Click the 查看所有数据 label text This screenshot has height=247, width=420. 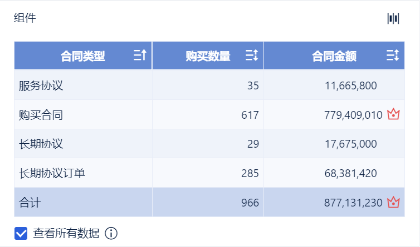point(66,233)
